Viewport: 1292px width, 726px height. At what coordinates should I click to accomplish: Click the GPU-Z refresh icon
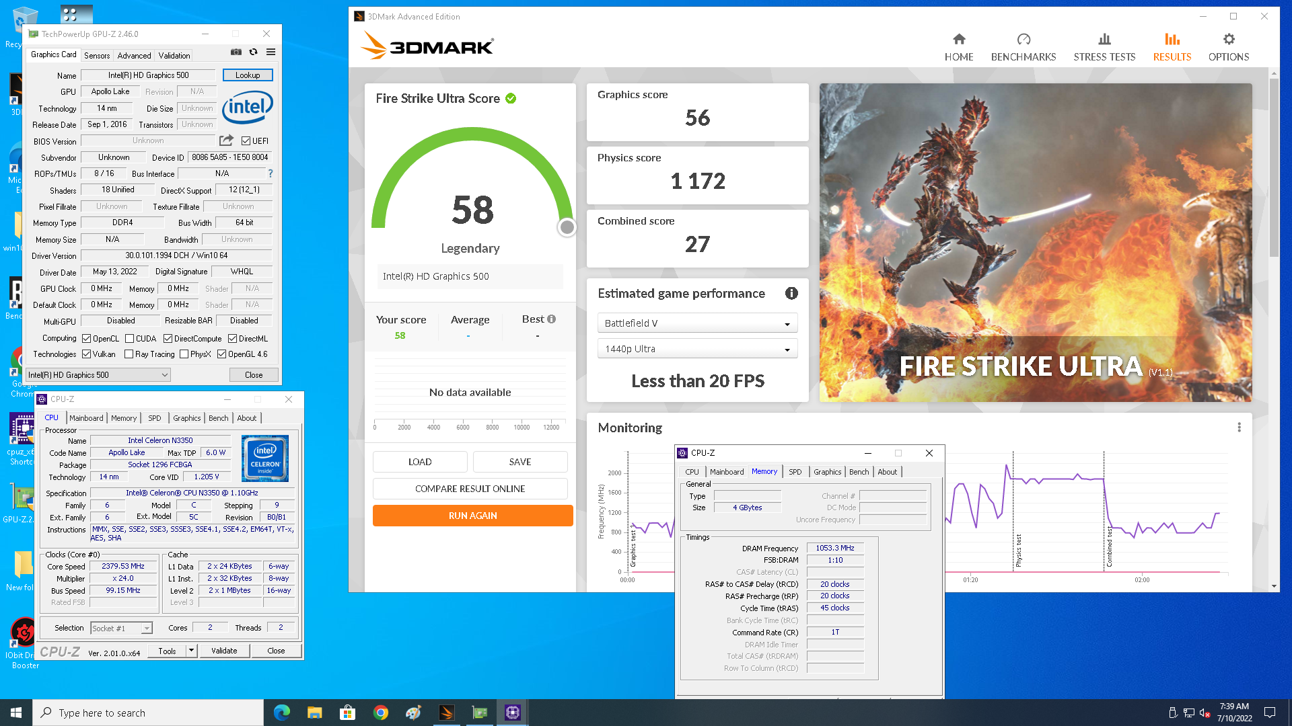254,52
